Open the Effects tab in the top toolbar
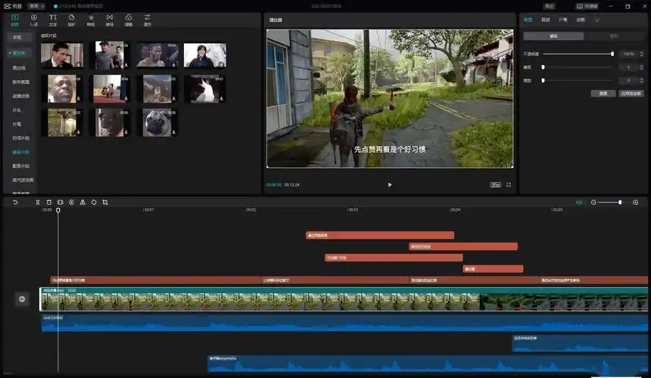Screen dimensions: 651x378 click(91, 20)
